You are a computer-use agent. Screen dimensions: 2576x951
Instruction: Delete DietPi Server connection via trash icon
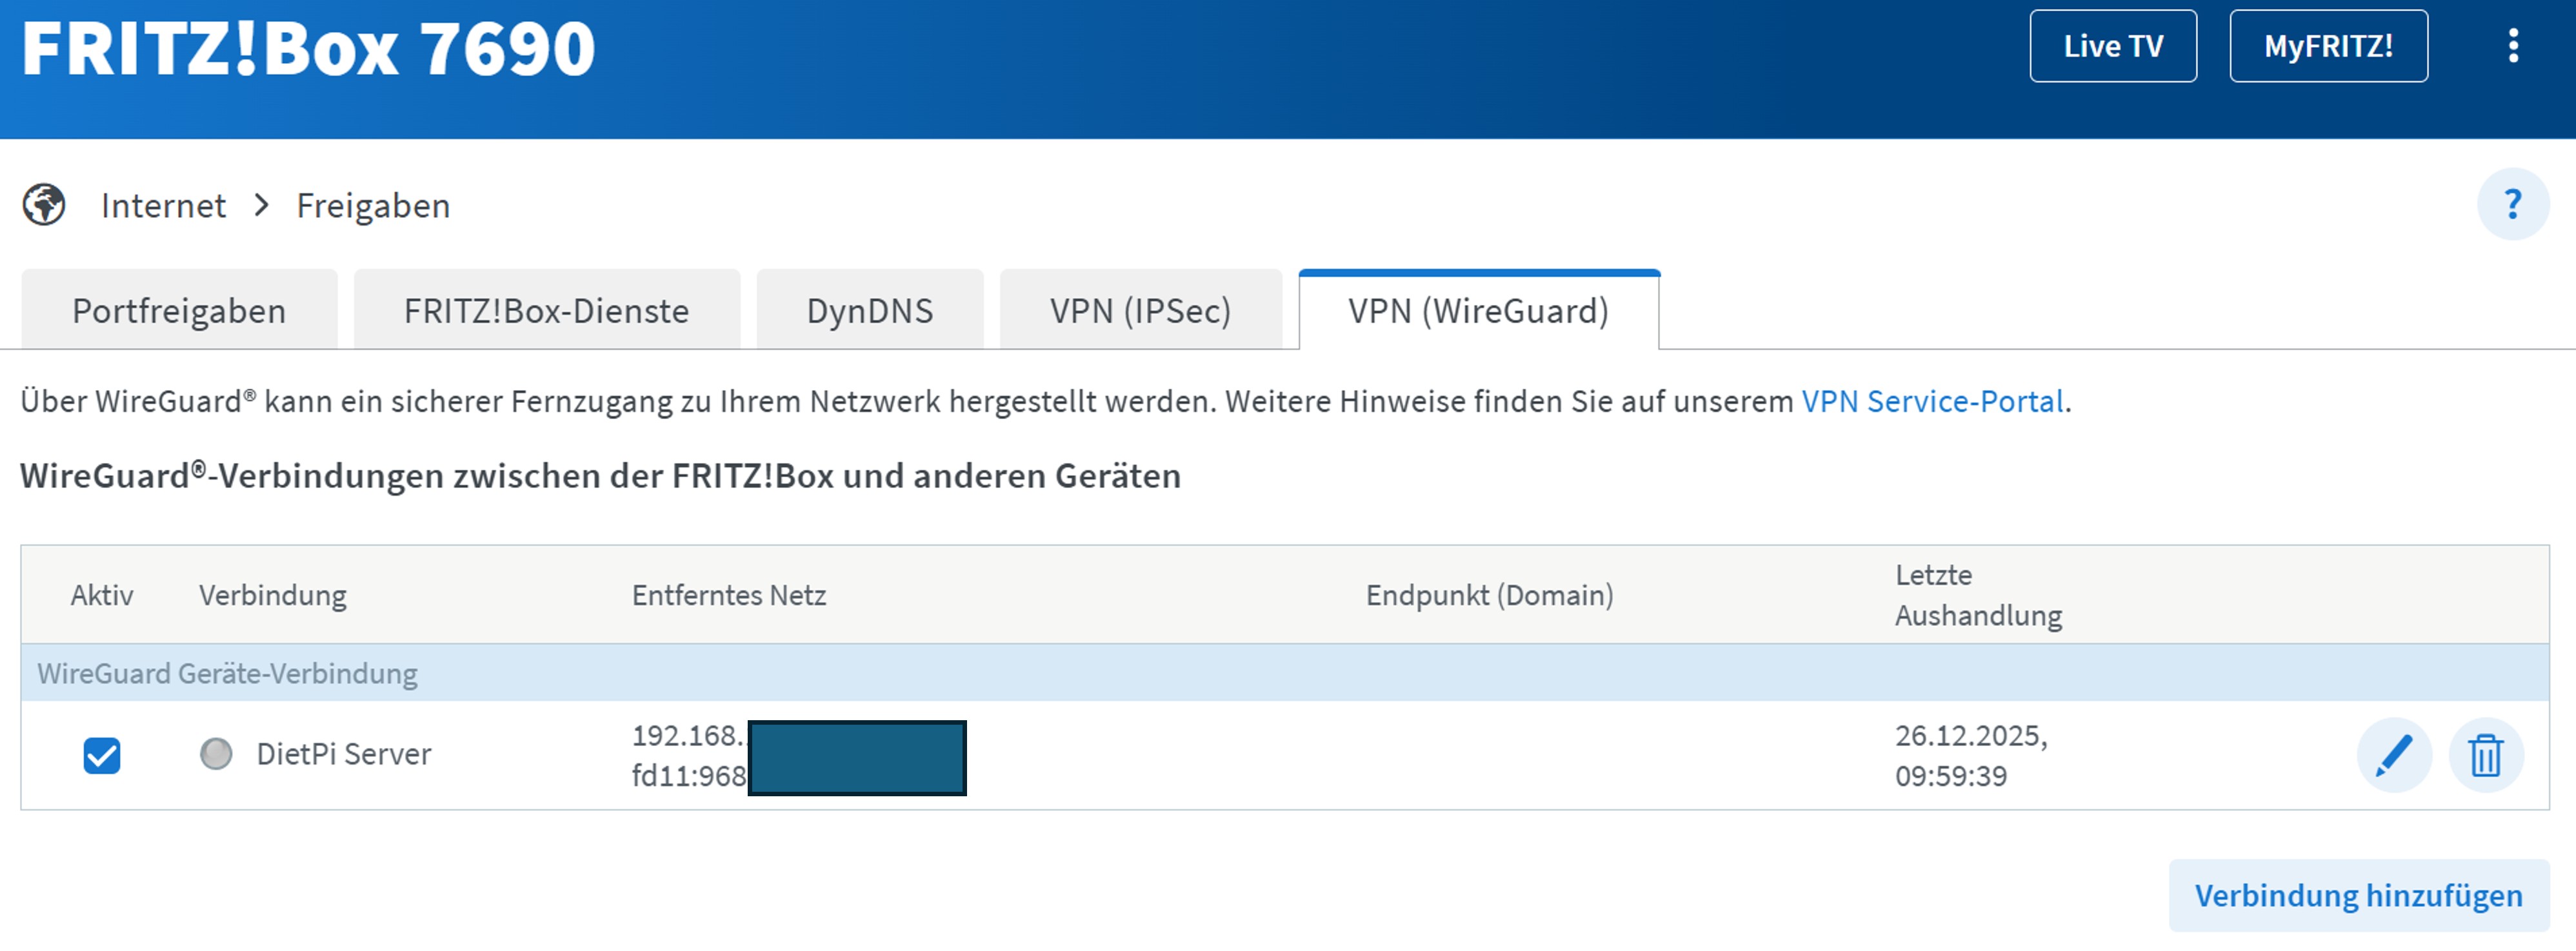[2486, 755]
